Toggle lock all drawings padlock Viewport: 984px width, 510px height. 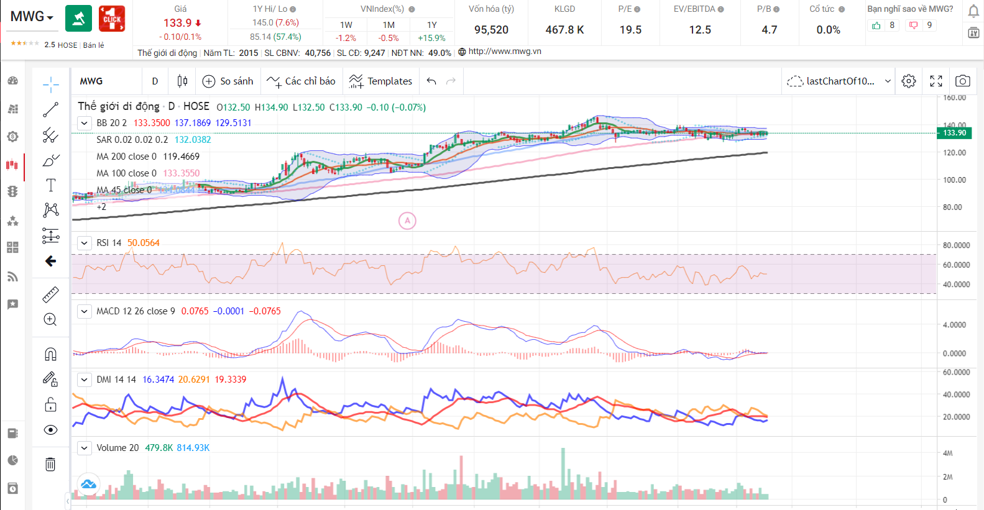[51, 405]
